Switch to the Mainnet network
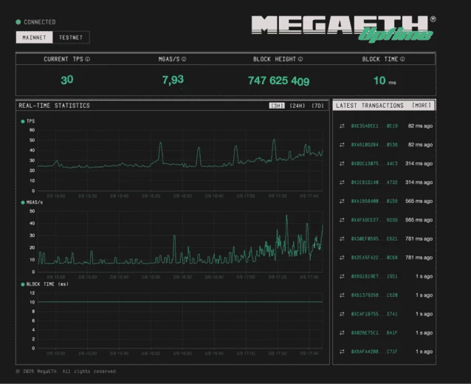The width and height of the screenshot is (471, 384). pos(33,37)
